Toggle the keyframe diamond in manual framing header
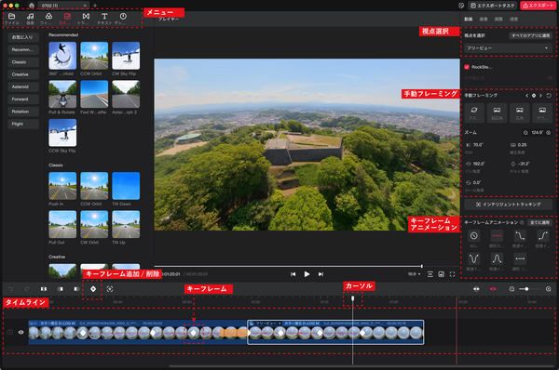 click(534, 96)
